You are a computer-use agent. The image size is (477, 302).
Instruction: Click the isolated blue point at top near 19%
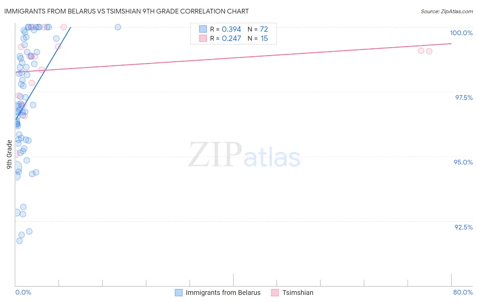pyautogui.click(x=118, y=27)
